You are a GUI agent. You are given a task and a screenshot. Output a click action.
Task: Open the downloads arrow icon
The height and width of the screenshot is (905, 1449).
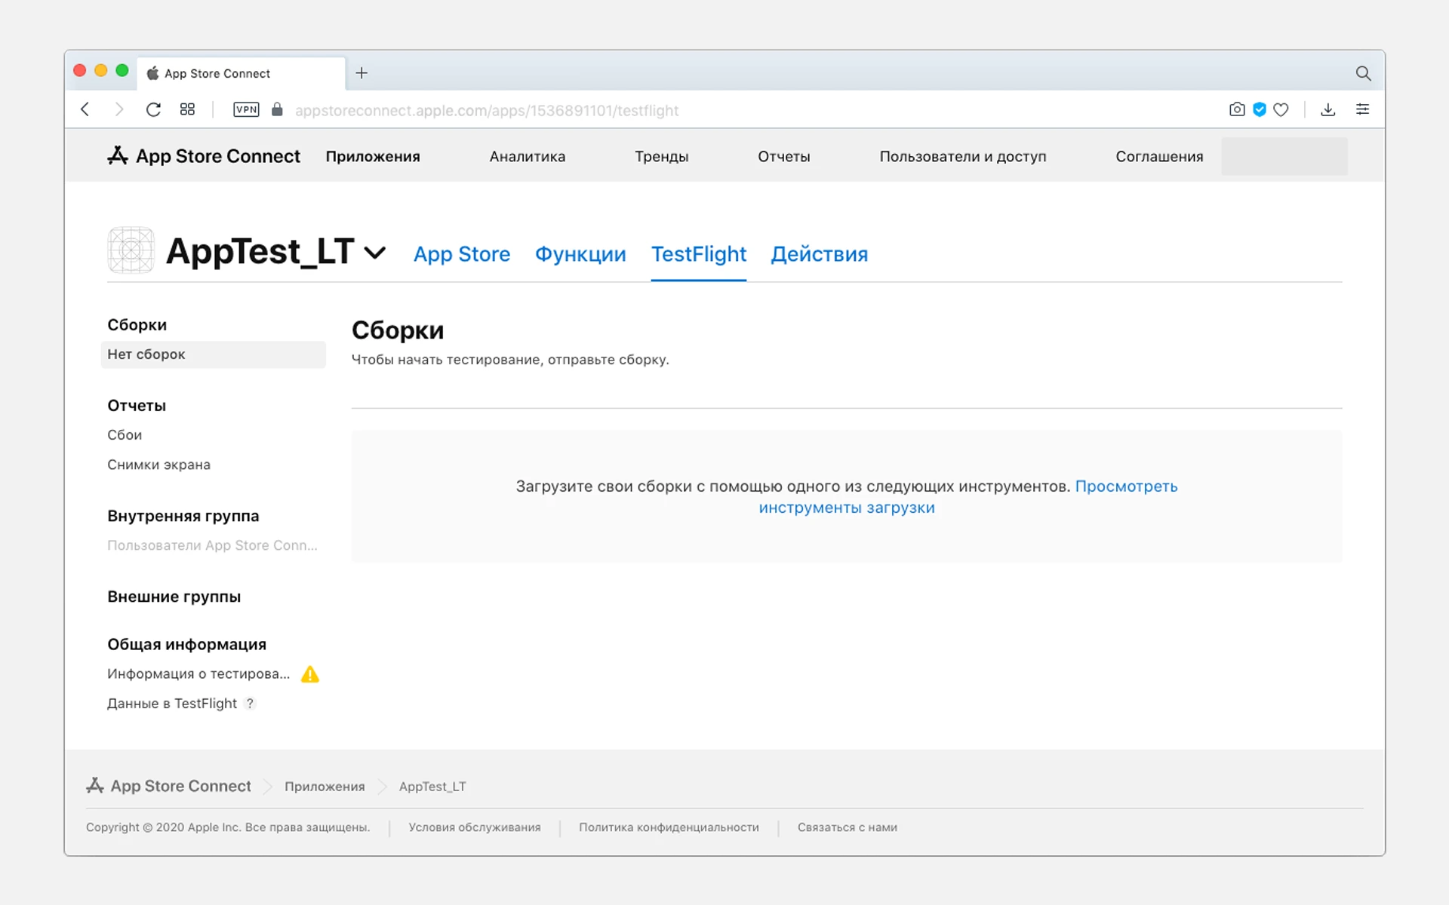(x=1327, y=109)
